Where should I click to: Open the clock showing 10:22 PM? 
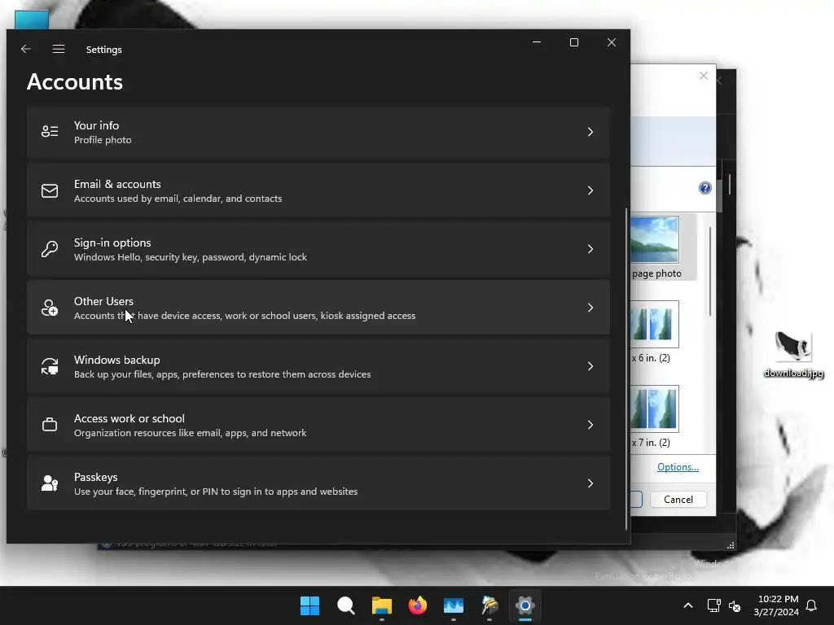tap(776, 605)
